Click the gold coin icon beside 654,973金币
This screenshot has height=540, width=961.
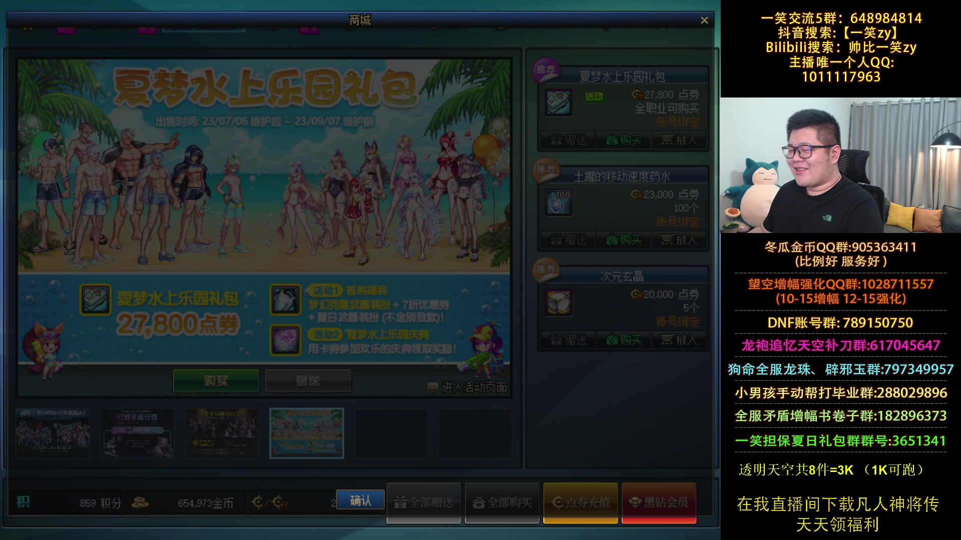pyautogui.click(x=140, y=502)
